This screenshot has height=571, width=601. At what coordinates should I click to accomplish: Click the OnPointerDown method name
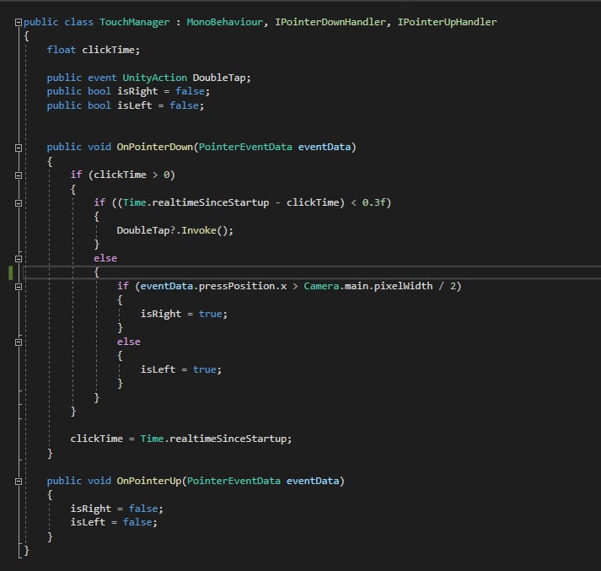click(155, 147)
